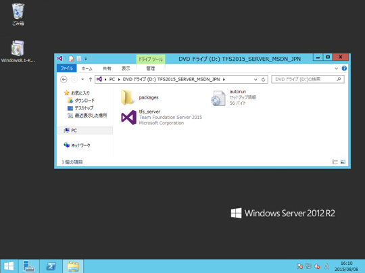This screenshot has height=273, width=365.
Task: Select the autorun setup information file icon
Action: tap(218, 98)
